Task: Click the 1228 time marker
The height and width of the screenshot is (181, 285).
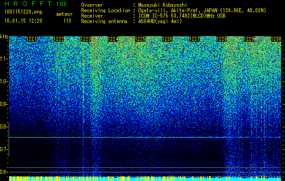Action: point(222,39)
